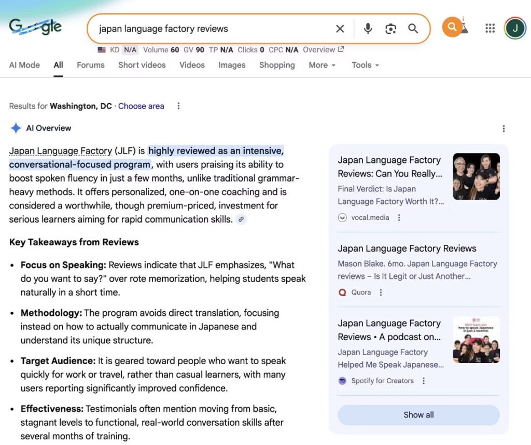The height and width of the screenshot is (445, 531).
Task: Open Search Labs flask icon
Action: click(465, 27)
